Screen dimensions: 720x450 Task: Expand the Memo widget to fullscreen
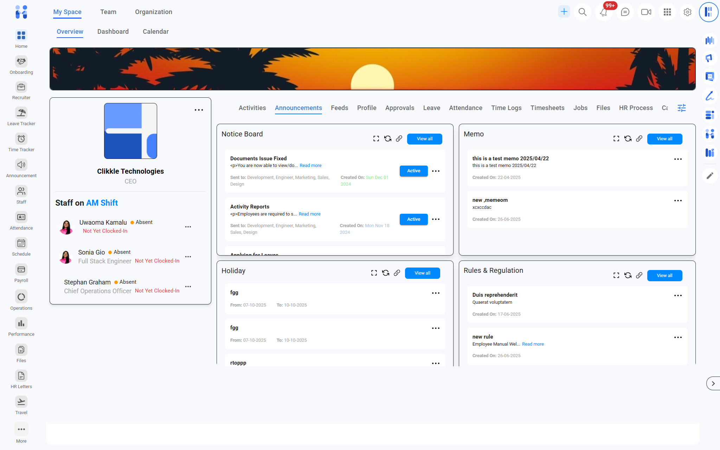pos(616,139)
